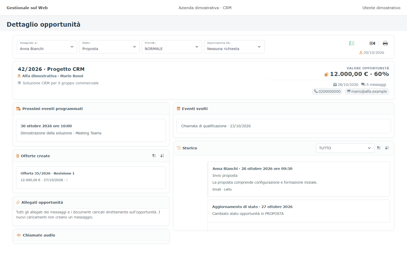This screenshot has height=254, width=407.
Task: Click the 5 messaggi link
Action: [x=376, y=85]
